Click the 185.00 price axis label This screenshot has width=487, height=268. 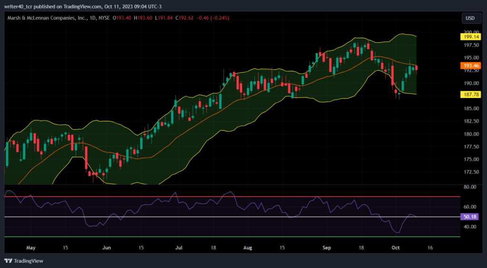[x=470, y=108]
